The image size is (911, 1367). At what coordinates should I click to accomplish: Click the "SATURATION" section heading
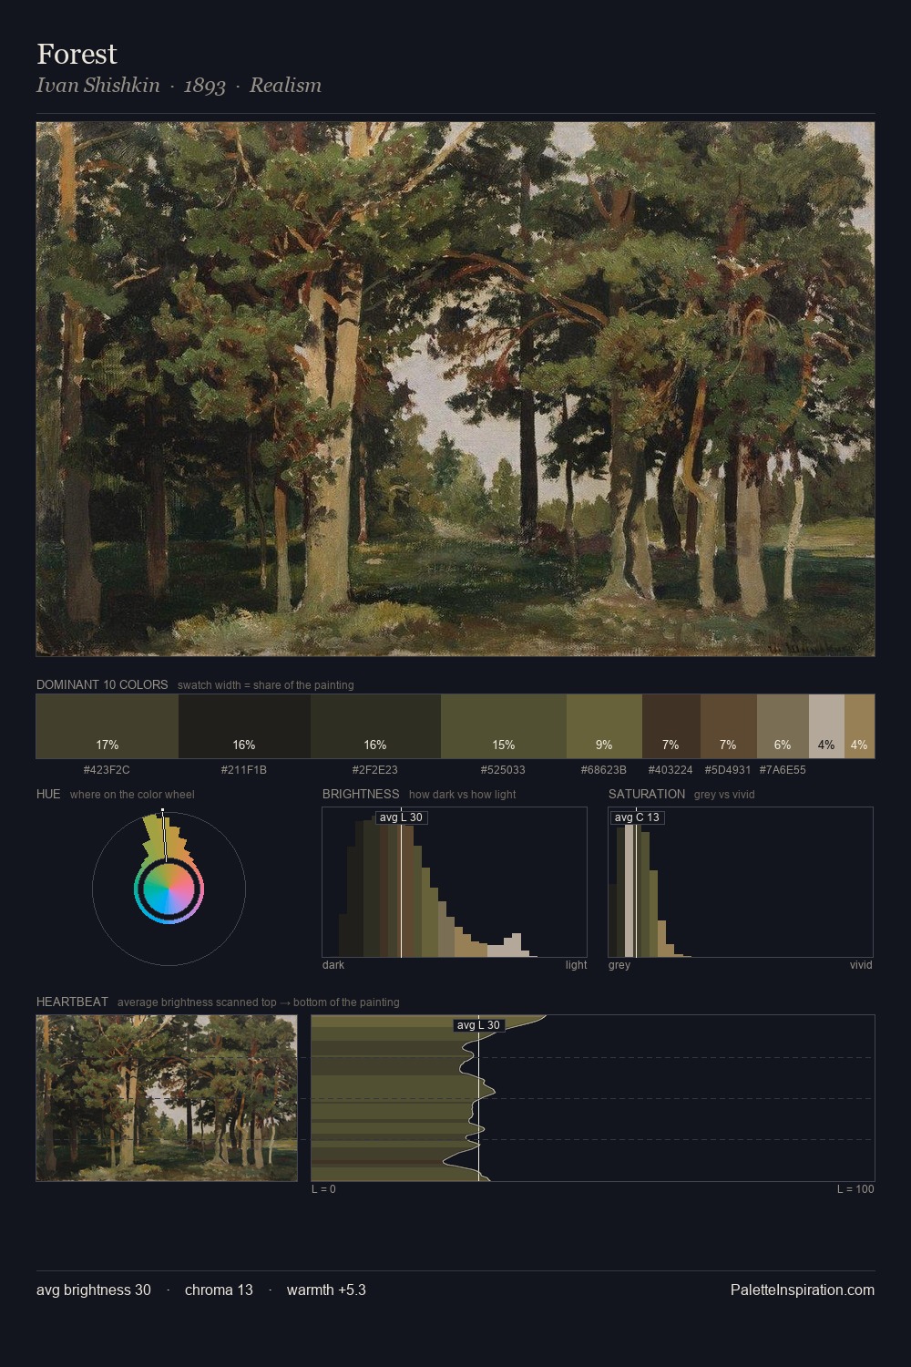(x=647, y=794)
